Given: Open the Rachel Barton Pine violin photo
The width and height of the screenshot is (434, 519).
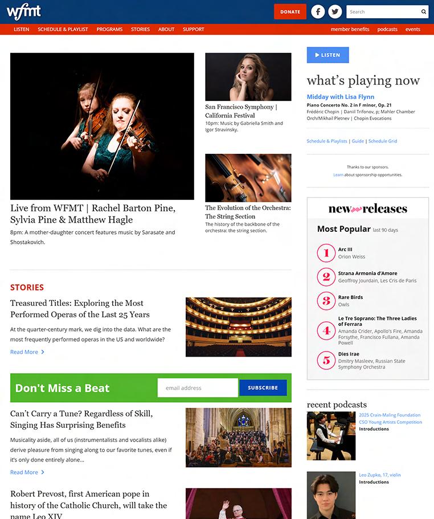Looking at the screenshot, I should pos(102,126).
